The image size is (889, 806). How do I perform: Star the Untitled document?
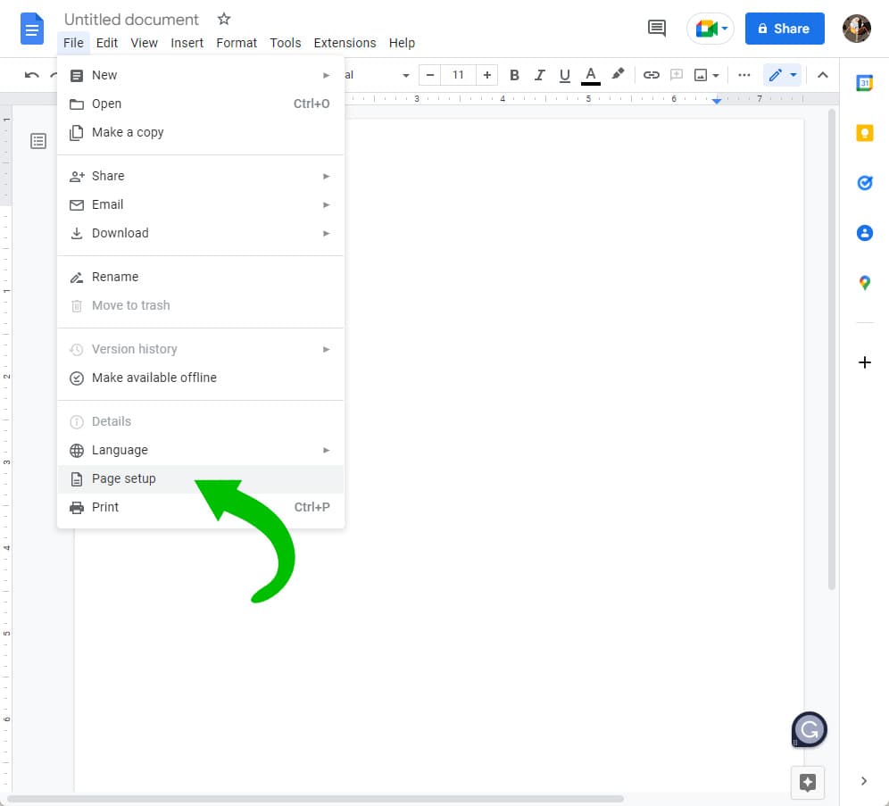(224, 19)
